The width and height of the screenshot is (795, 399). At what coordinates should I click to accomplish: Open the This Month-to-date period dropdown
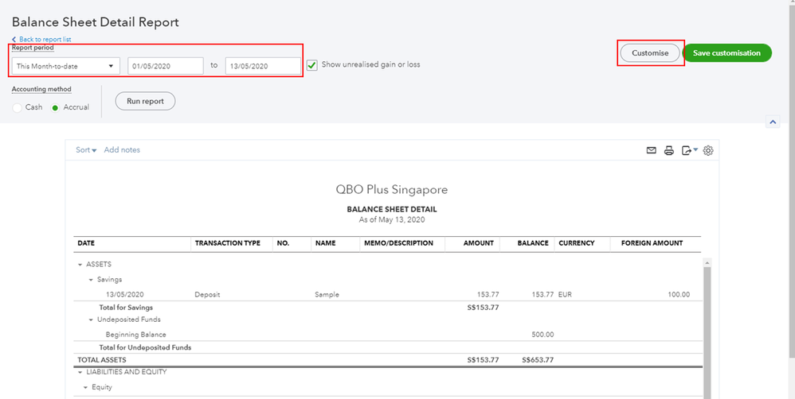[66, 66]
